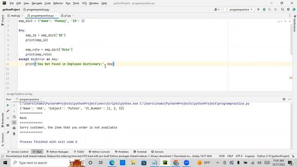The image size is (297, 167).
Task: Open the Structure tool window sidebar
Action: (x=2, y=140)
